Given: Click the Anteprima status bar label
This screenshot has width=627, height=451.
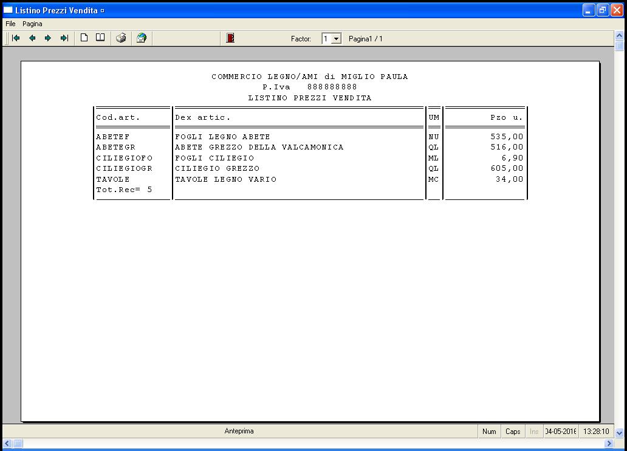Looking at the screenshot, I should (239, 431).
